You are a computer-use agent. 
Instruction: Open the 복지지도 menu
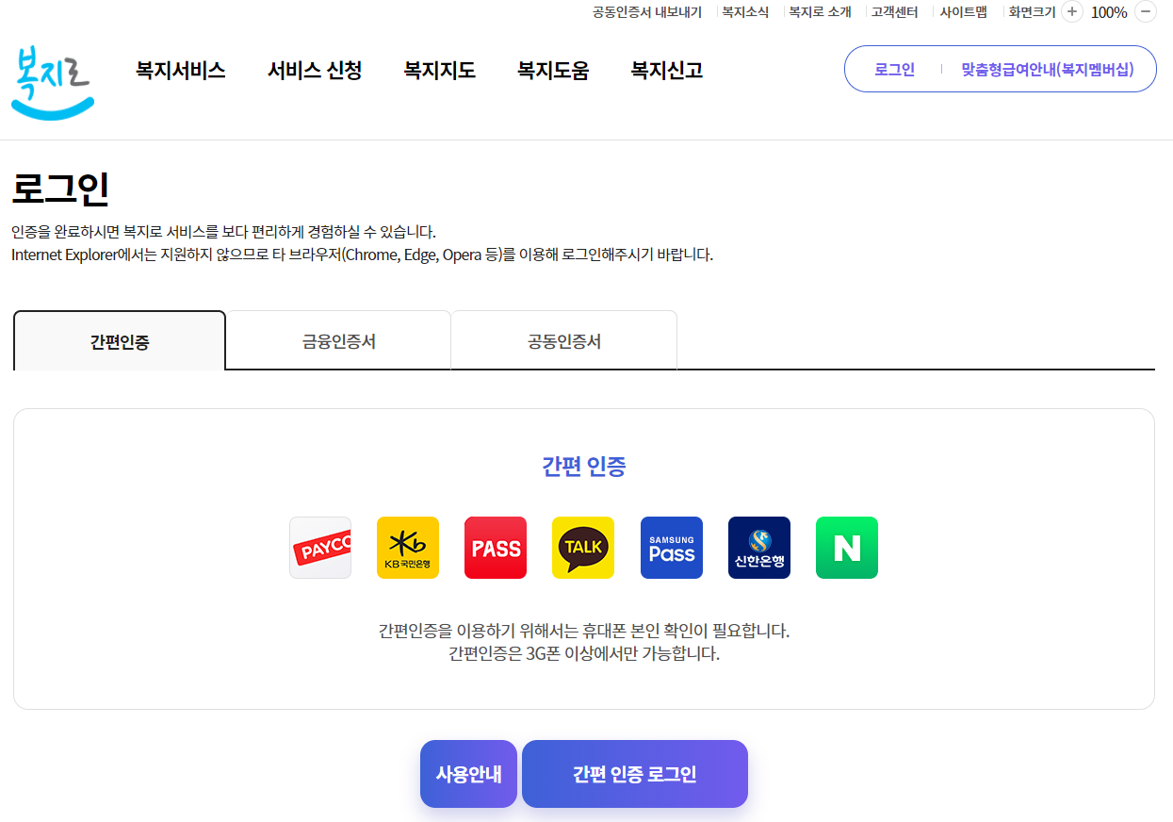point(439,71)
